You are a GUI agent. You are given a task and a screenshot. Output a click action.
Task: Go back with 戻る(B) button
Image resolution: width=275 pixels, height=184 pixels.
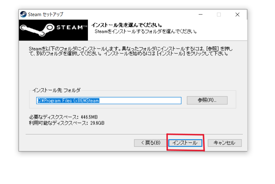(150, 143)
